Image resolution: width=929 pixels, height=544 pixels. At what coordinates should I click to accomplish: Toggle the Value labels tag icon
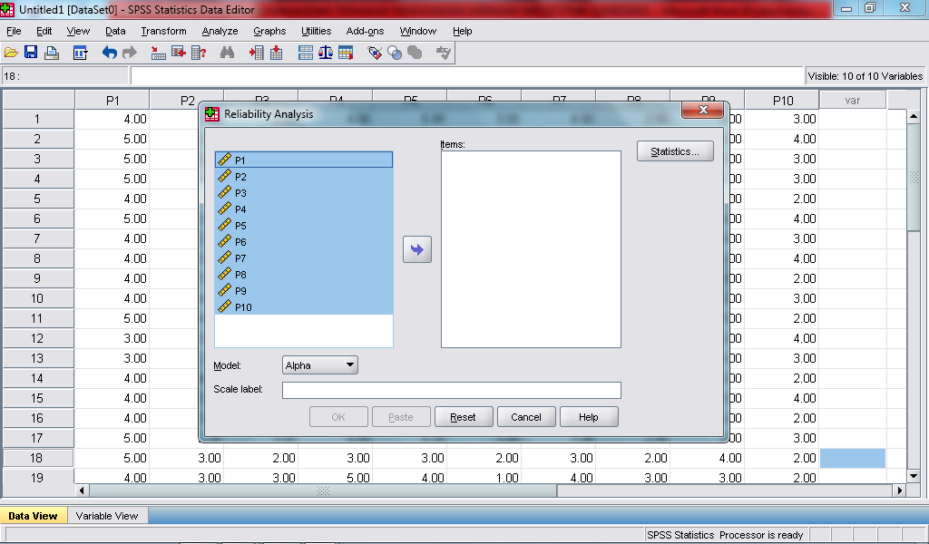(x=375, y=53)
